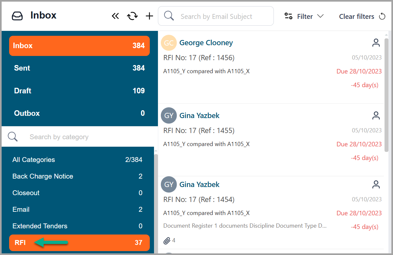Click the email list vertical scrollbar
The height and width of the screenshot is (255, 393).
pos(386,94)
